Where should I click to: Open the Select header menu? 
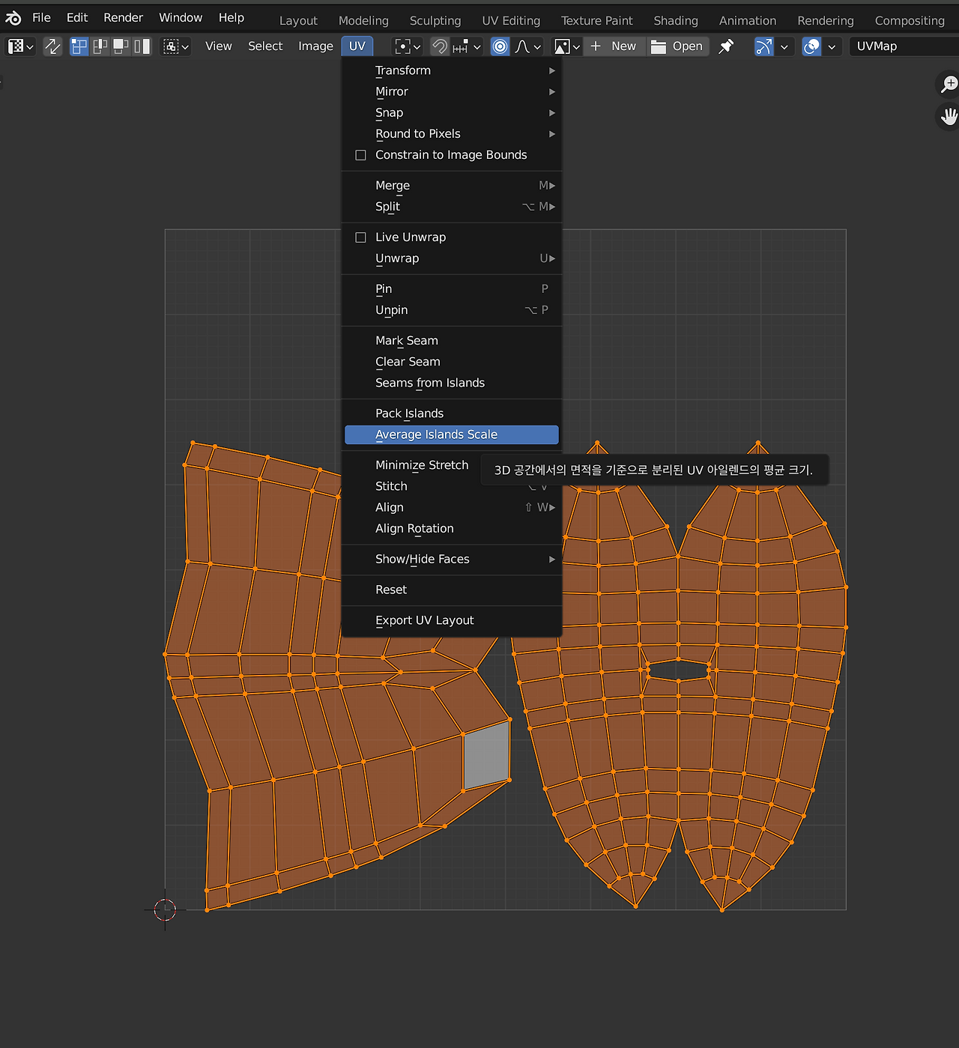coord(265,46)
